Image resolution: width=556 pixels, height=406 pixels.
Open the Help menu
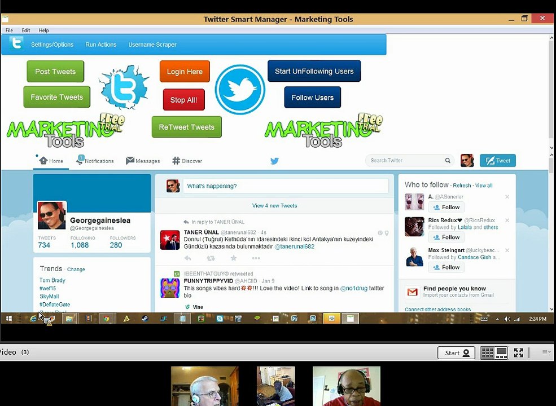tap(43, 30)
